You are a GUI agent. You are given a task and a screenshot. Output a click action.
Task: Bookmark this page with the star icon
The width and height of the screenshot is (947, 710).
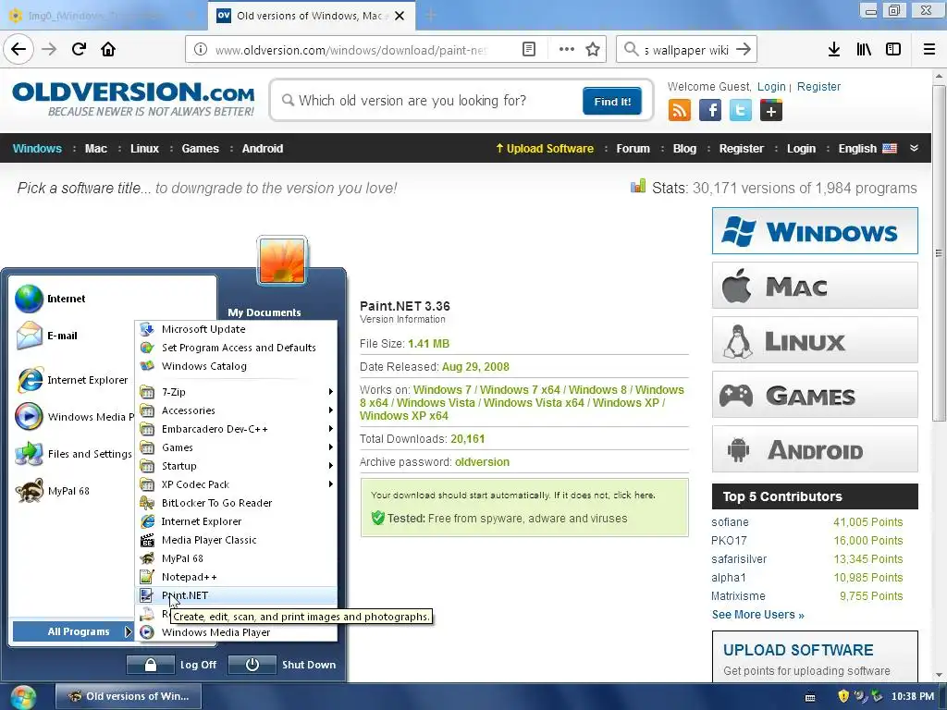tap(593, 50)
